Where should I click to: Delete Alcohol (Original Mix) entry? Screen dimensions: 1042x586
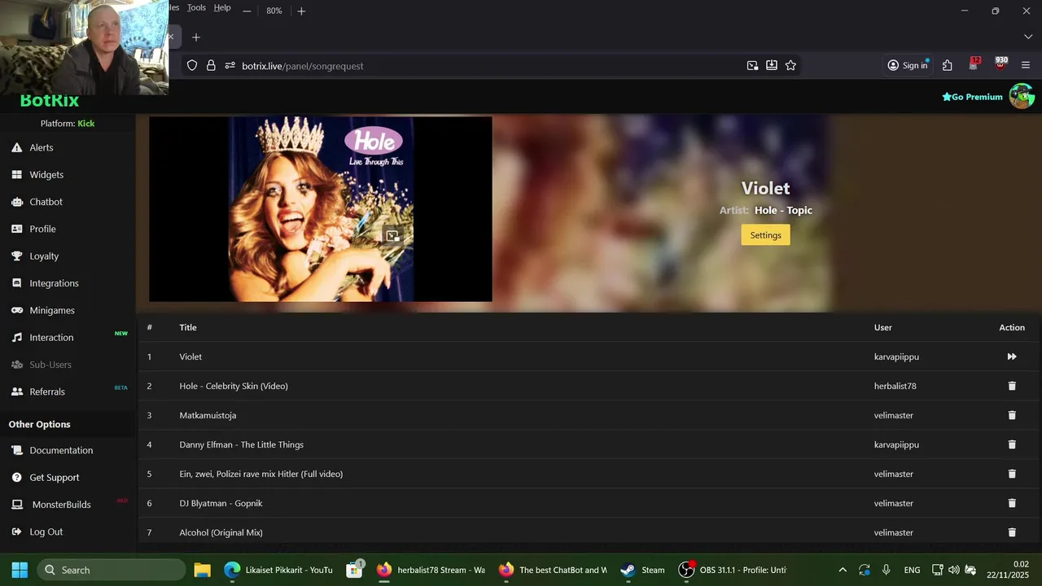1012,532
